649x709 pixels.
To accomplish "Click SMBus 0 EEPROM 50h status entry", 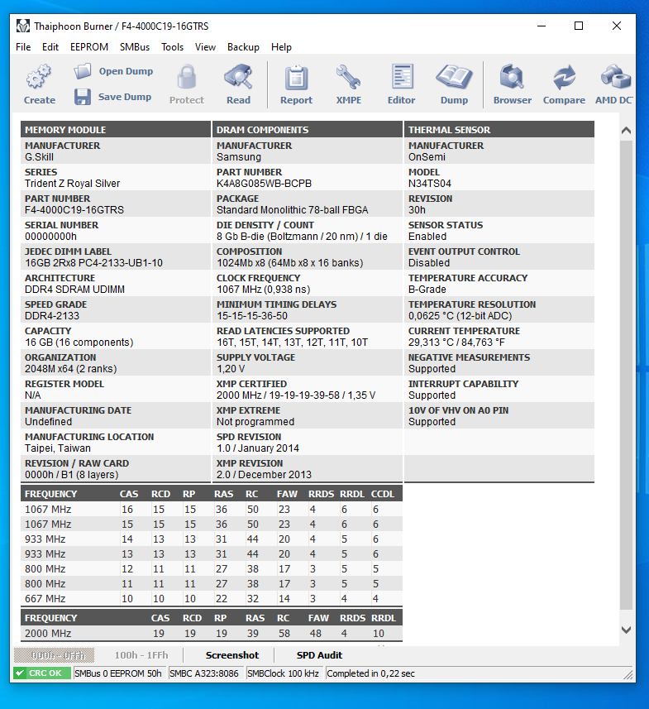I will [x=118, y=673].
